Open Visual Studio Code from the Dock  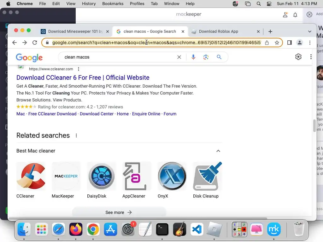197,229
